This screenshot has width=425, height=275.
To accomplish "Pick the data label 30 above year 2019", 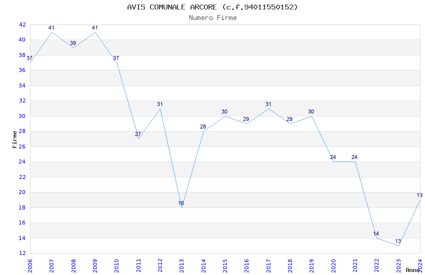I will point(311,111).
